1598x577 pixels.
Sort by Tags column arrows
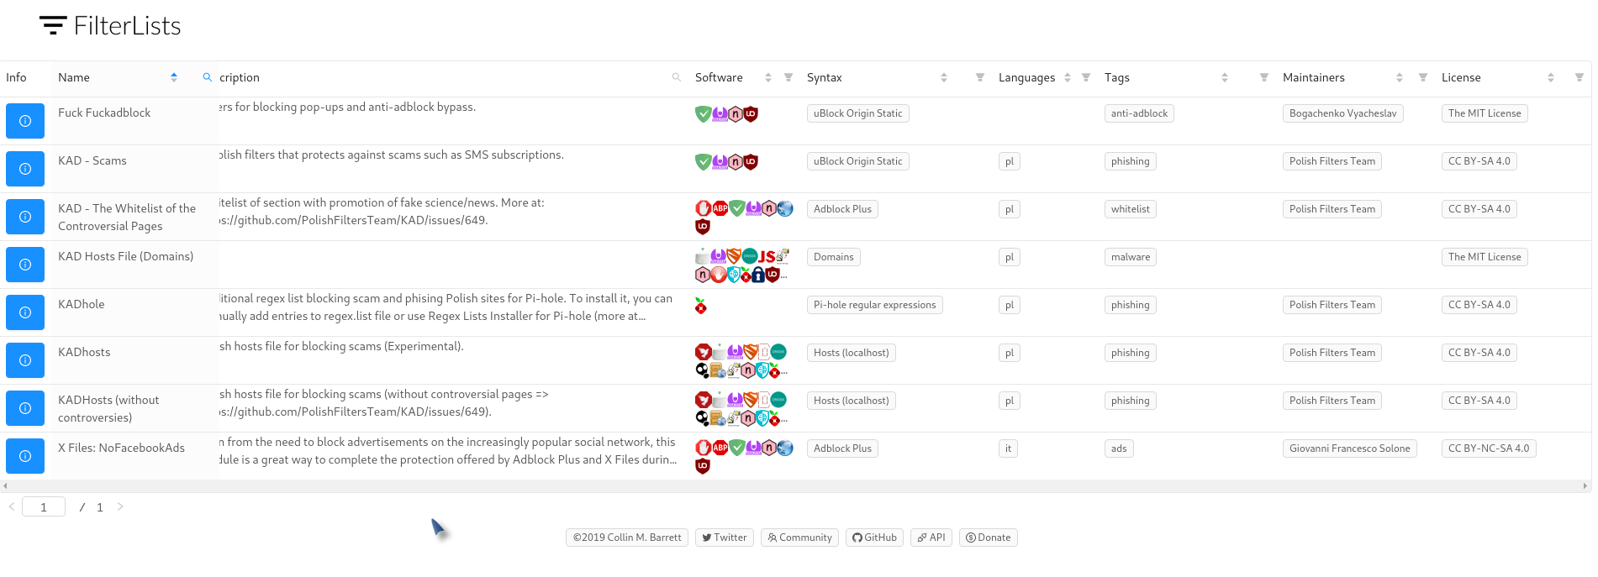tap(1225, 77)
